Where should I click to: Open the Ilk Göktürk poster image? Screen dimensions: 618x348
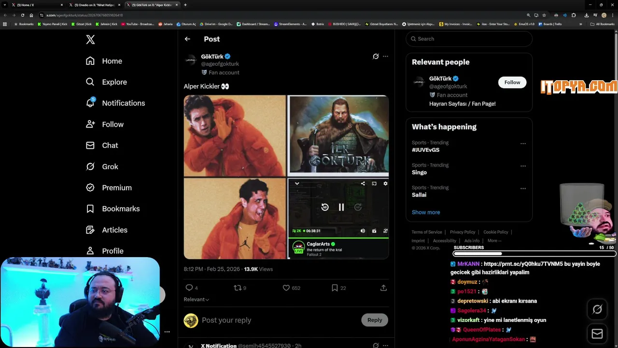338,136
